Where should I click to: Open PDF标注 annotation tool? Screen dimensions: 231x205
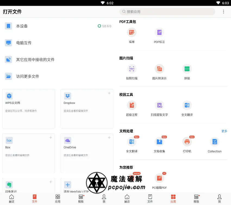tap(160, 36)
